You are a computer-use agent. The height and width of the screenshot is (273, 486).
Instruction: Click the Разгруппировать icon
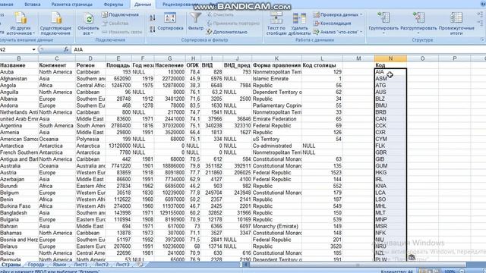pos(418,17)
